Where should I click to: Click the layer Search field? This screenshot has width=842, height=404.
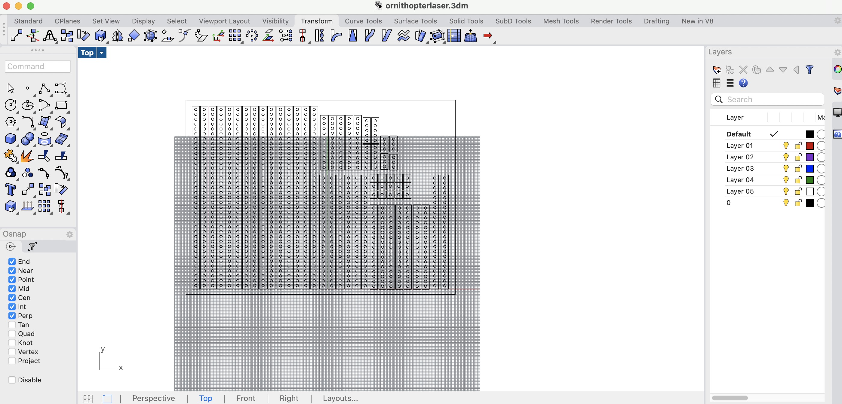[767, 99]
